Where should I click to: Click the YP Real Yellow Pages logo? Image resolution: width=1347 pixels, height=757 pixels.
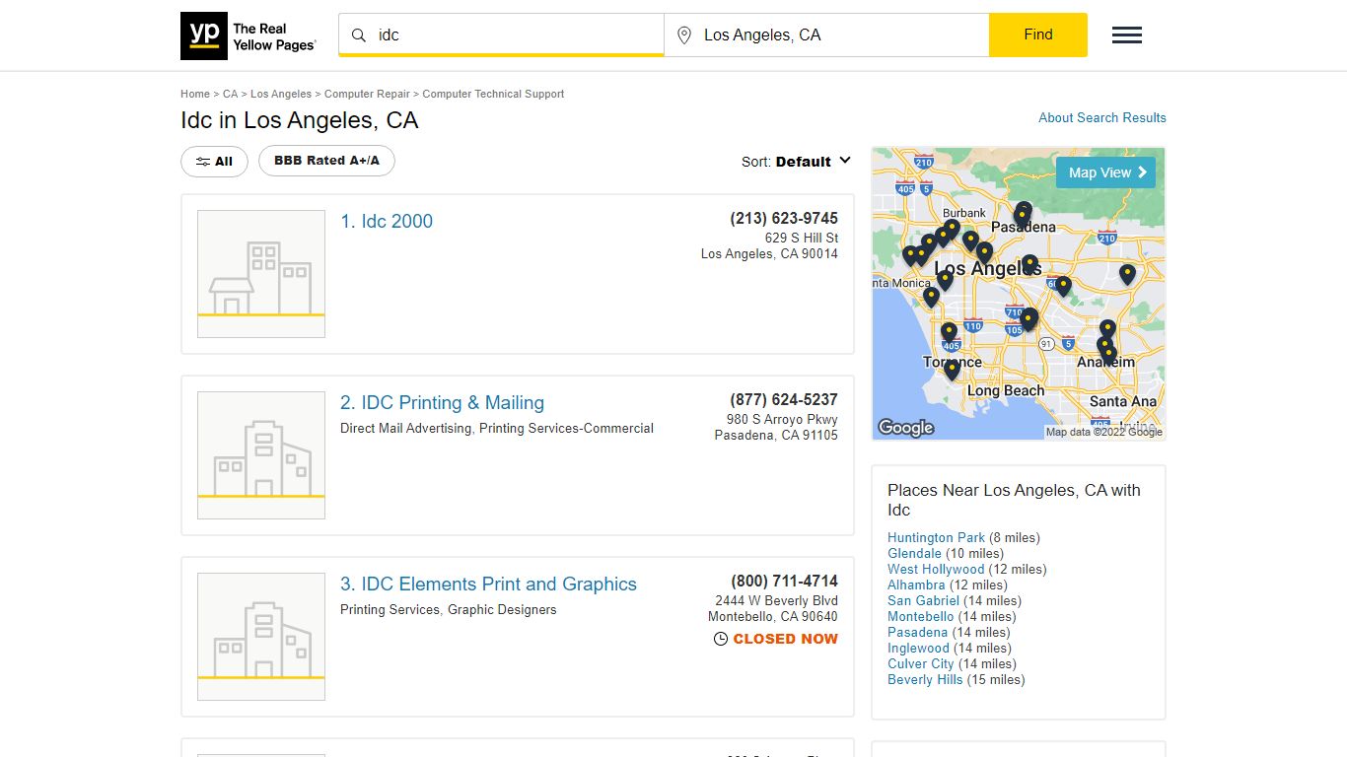[248, 35]
